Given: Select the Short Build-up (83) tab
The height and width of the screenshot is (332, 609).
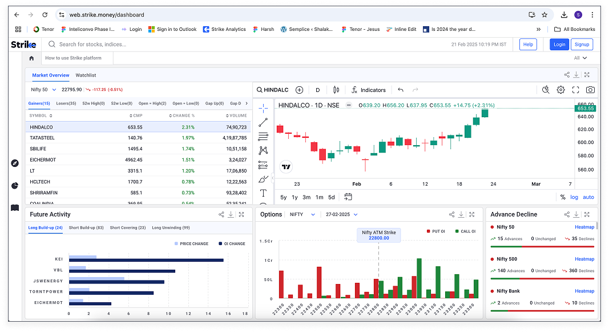Looking at the screenshot, I should [86, 227].
